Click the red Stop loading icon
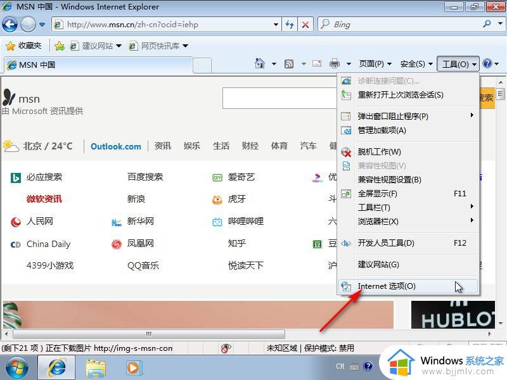The height and width of the screenshot is (380, 507). point(305,25)
